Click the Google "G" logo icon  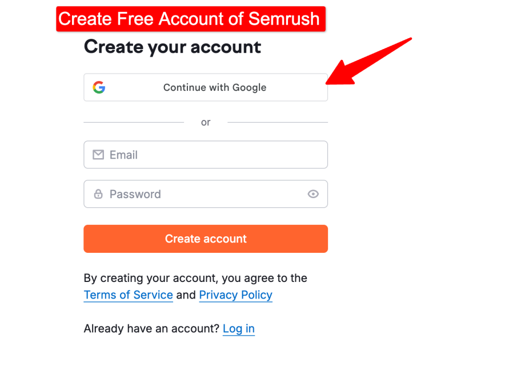coord(99,87)
